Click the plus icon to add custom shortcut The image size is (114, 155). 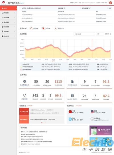(56, 28)
